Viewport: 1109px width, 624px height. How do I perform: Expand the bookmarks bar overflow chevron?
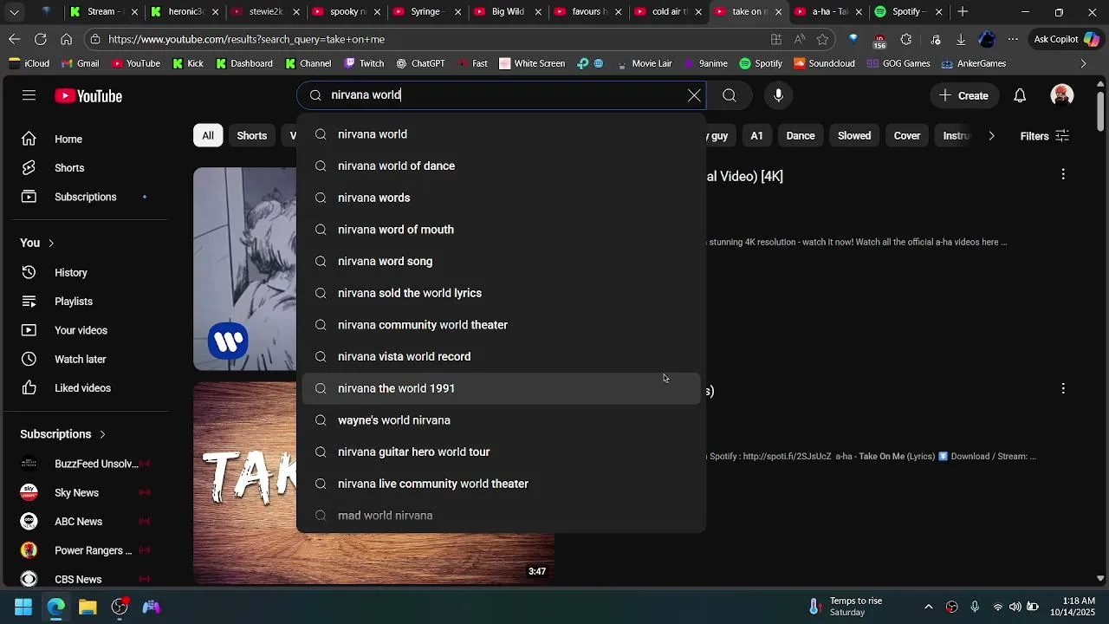click(x=1083, y=63)
